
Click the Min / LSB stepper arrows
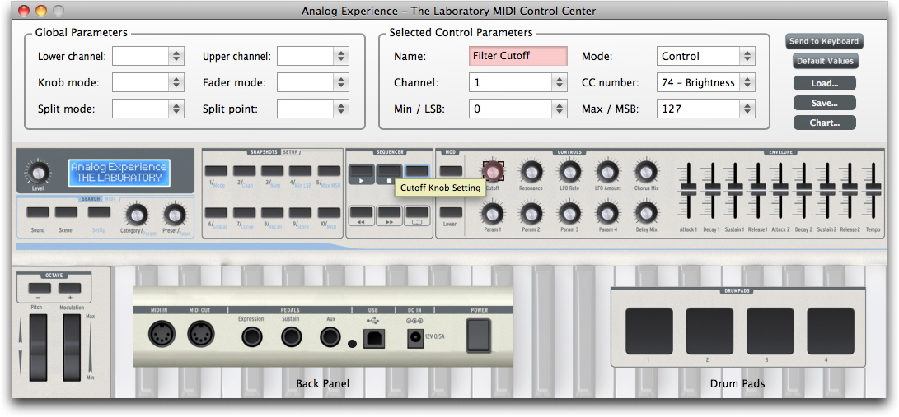560,109
